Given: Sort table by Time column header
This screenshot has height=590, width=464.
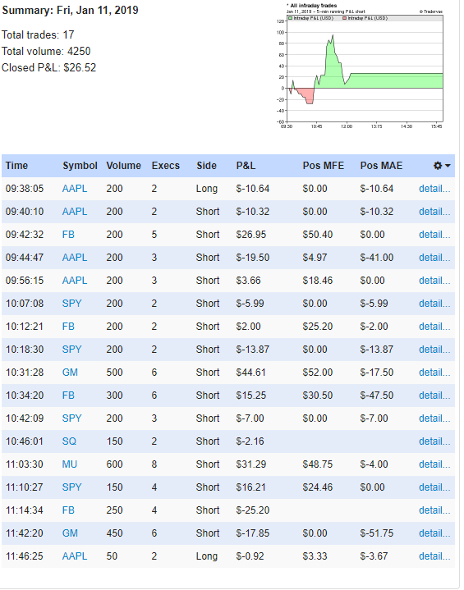Looking at the screenshot, I should [x=16, y=166].
